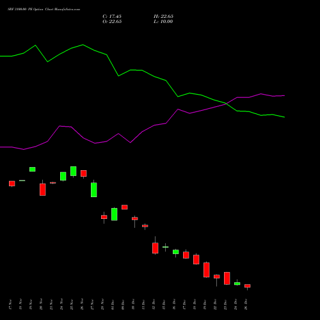The height and width of the screenshot is (320, 320).
Task: Click the chart title text at top
Action: pyautogui.click(x=44, y=10)
